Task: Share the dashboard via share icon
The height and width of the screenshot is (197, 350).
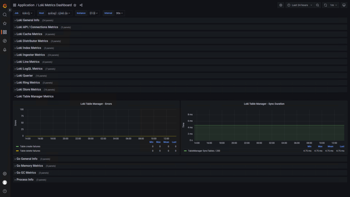Action: [x=81, y=5]
